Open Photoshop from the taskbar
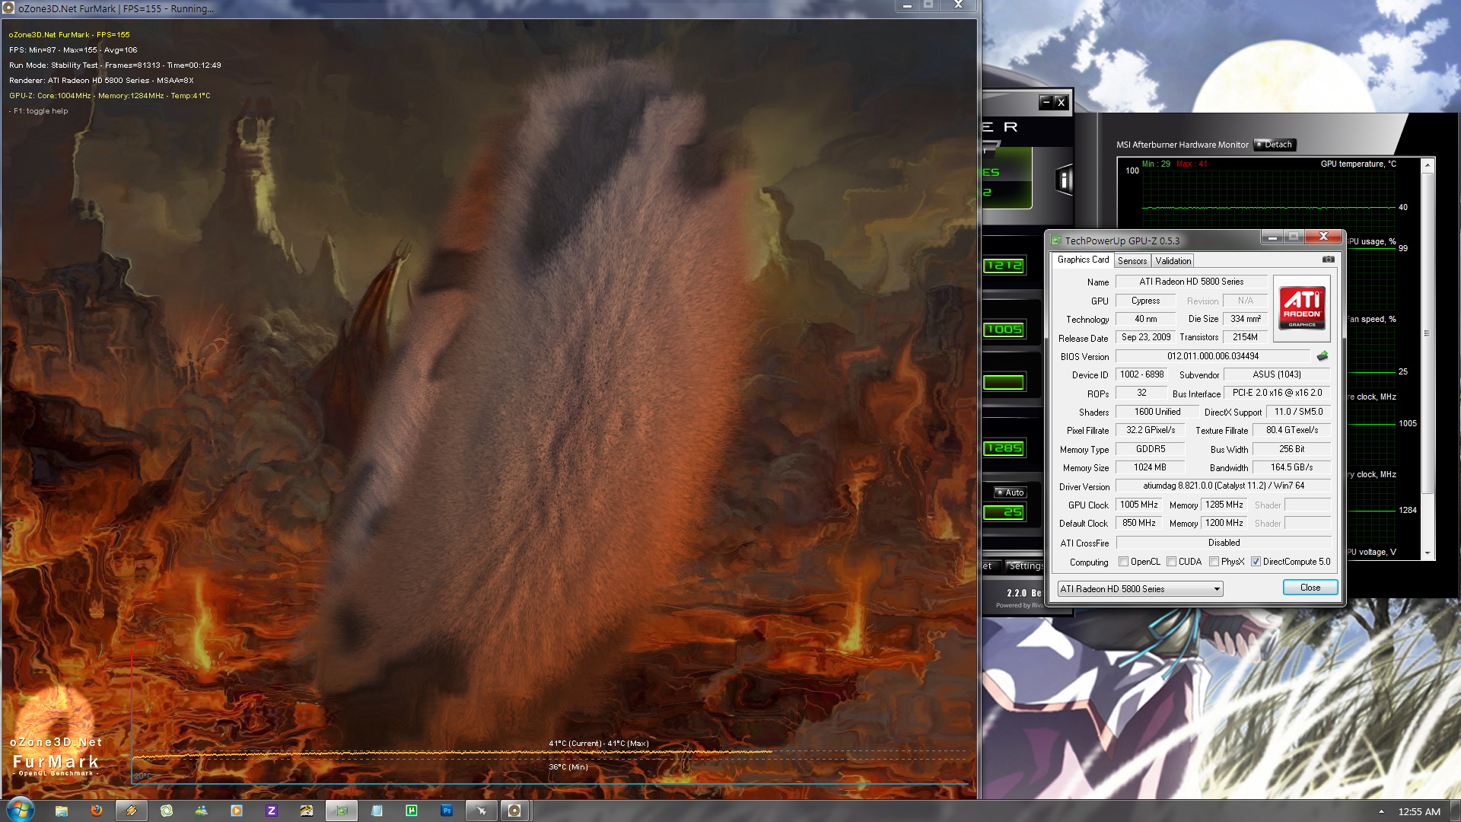 [x=447, y=811]
